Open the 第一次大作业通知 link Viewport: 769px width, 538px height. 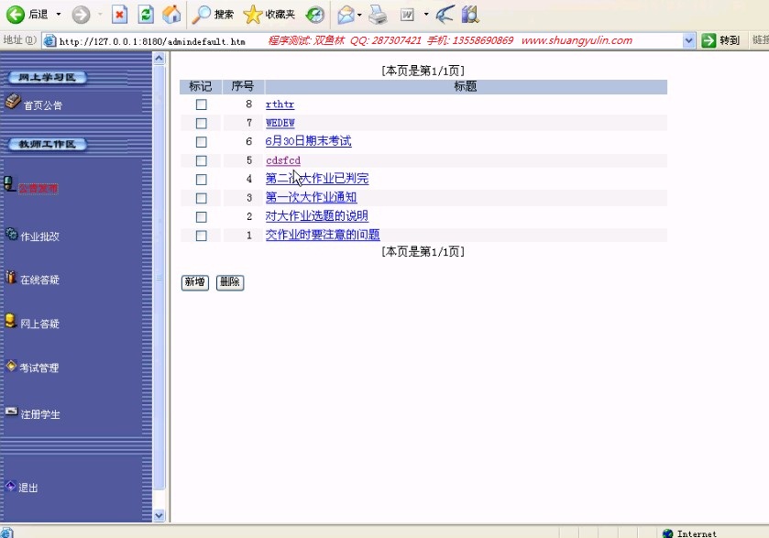(x=311, y=197)
